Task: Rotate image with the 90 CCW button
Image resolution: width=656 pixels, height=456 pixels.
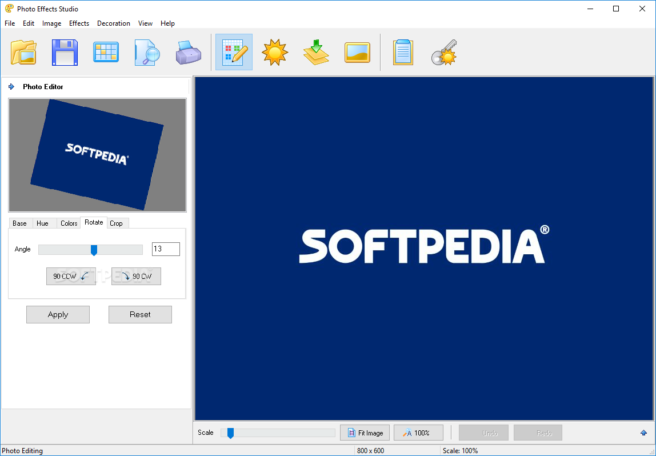Action: (71, 276)
